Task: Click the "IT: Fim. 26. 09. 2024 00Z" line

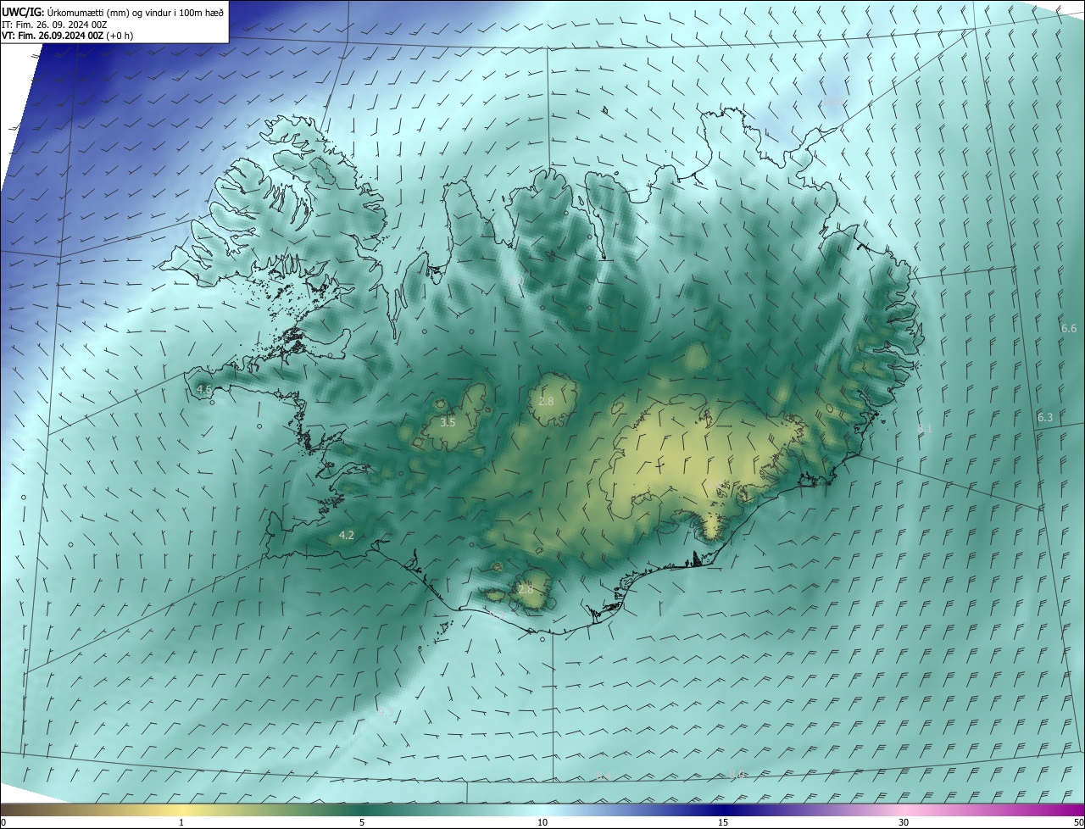Action: pyautogui.click(x=55, y=24)
